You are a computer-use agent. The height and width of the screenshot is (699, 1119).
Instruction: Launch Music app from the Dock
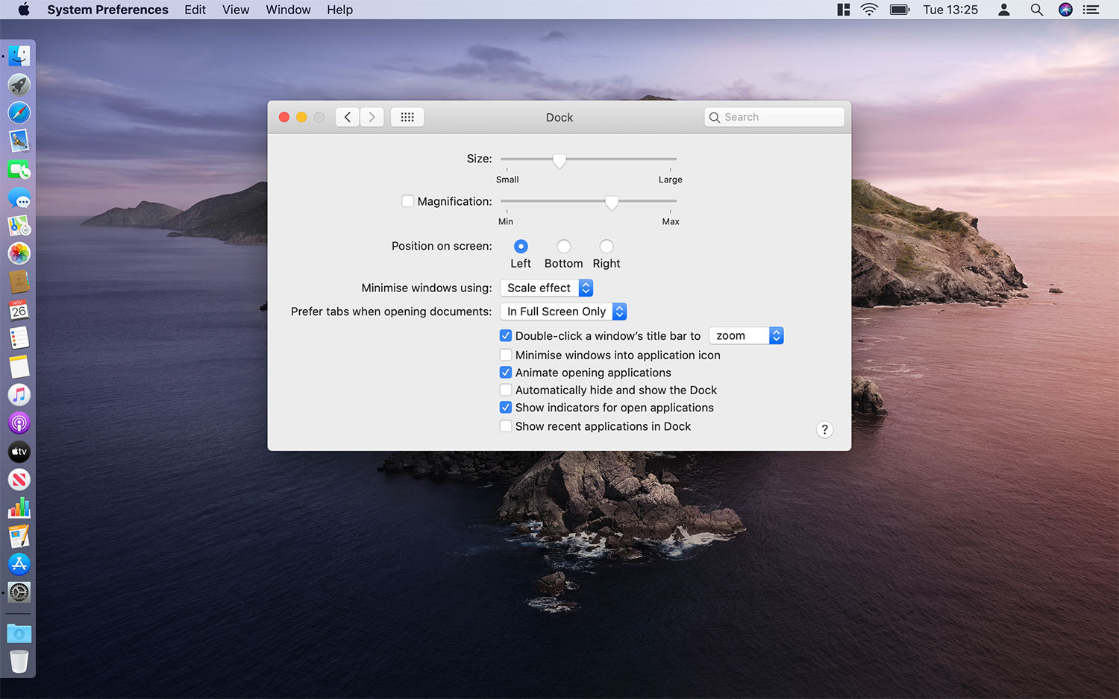coord(19,395)
